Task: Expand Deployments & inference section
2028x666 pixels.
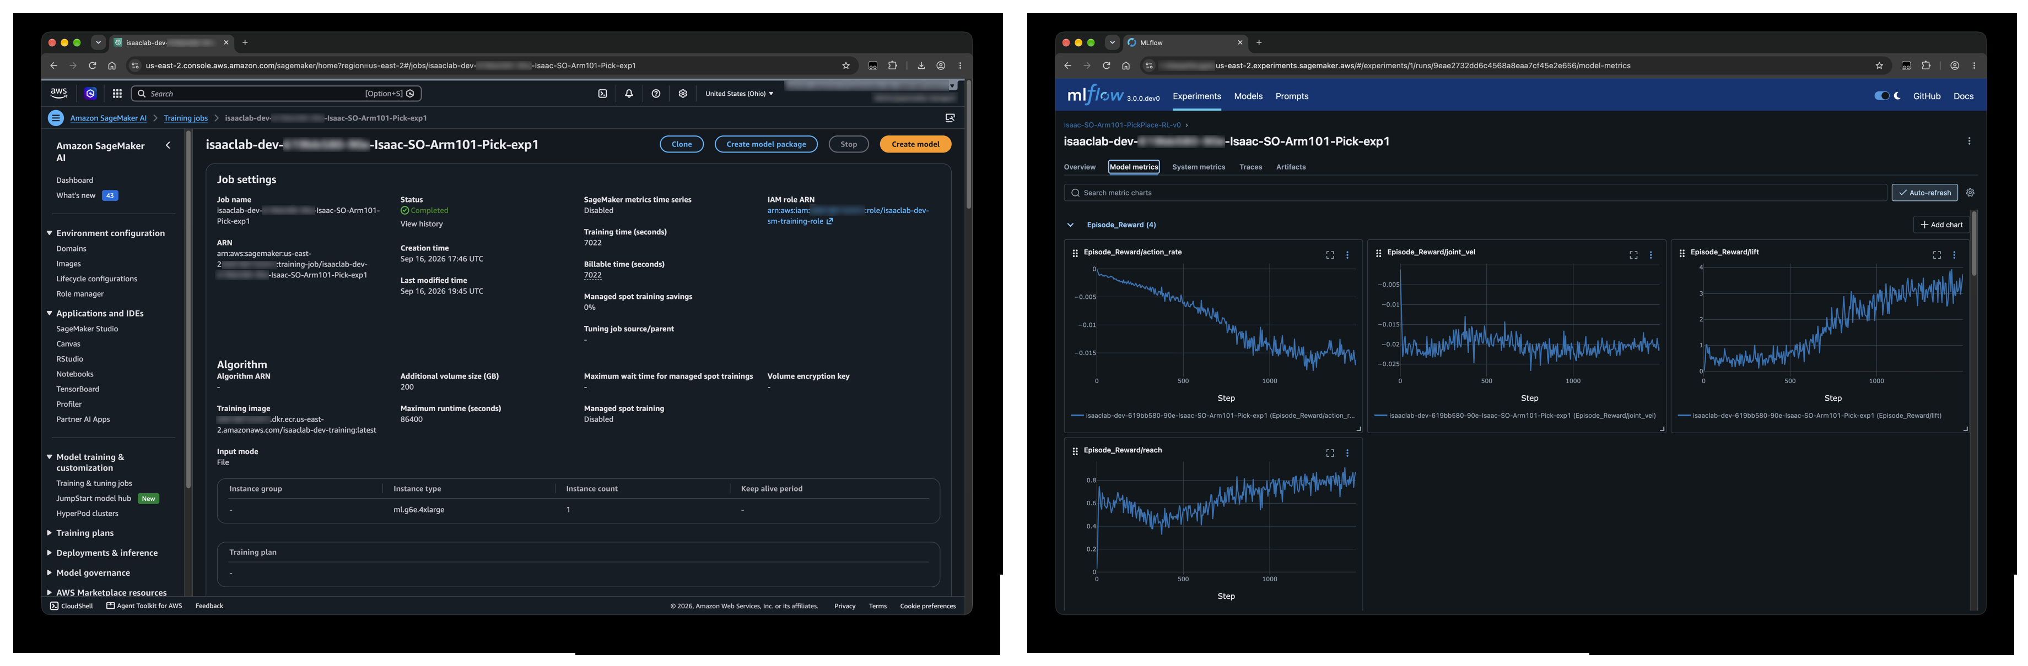Action: 49,553
